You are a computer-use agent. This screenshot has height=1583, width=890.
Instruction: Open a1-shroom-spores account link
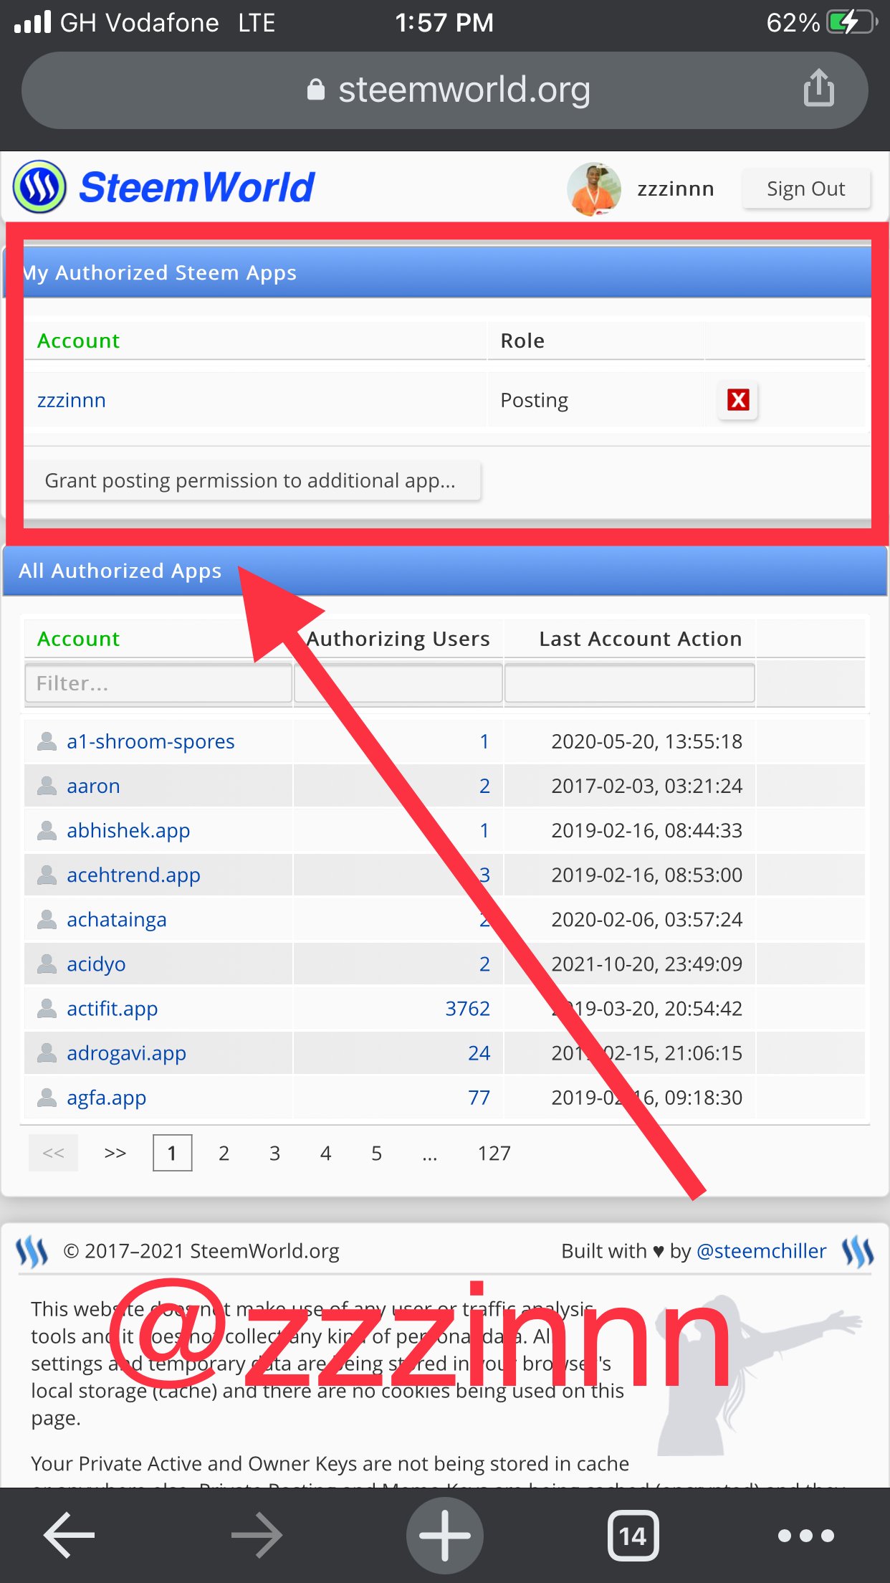pyautogui.click(x=150, y=741)
